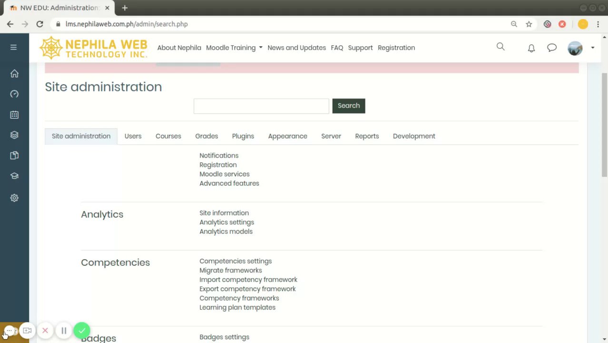Click the swirl extension icon in toolbar

547,24
